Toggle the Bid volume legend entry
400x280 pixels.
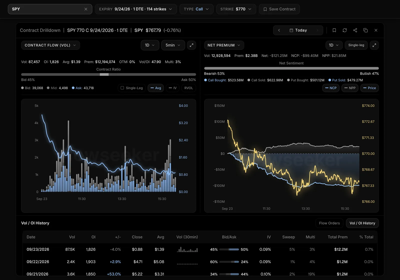(32, 88)
